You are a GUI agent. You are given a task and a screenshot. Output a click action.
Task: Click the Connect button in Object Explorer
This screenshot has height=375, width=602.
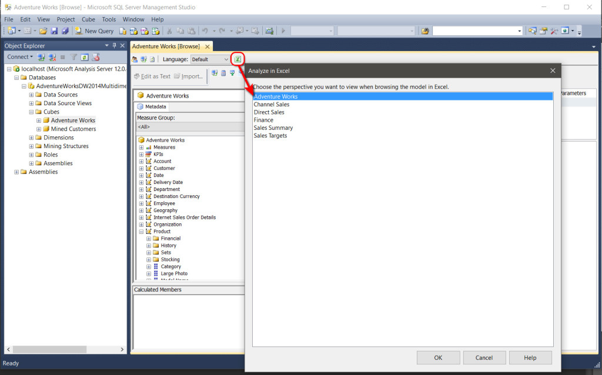pyautogui.click(x=18, y=56)
